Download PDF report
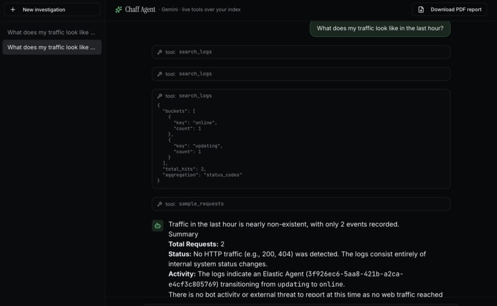 point(450,9)
